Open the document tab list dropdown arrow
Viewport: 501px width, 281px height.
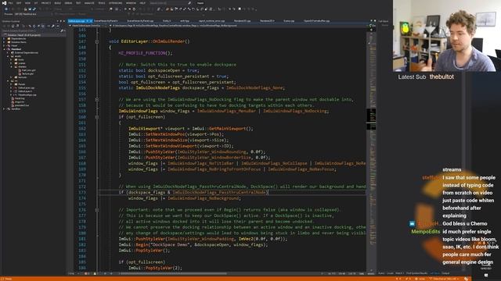(371, 21)
